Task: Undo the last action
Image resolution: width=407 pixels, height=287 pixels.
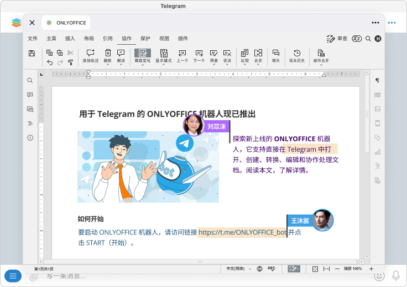Action: coord(50,62)
